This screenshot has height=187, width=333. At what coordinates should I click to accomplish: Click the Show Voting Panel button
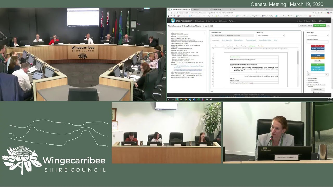[x=318, y=49]
